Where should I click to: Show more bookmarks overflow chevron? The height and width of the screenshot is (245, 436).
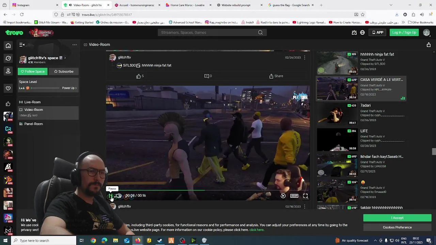pos(403,22)
